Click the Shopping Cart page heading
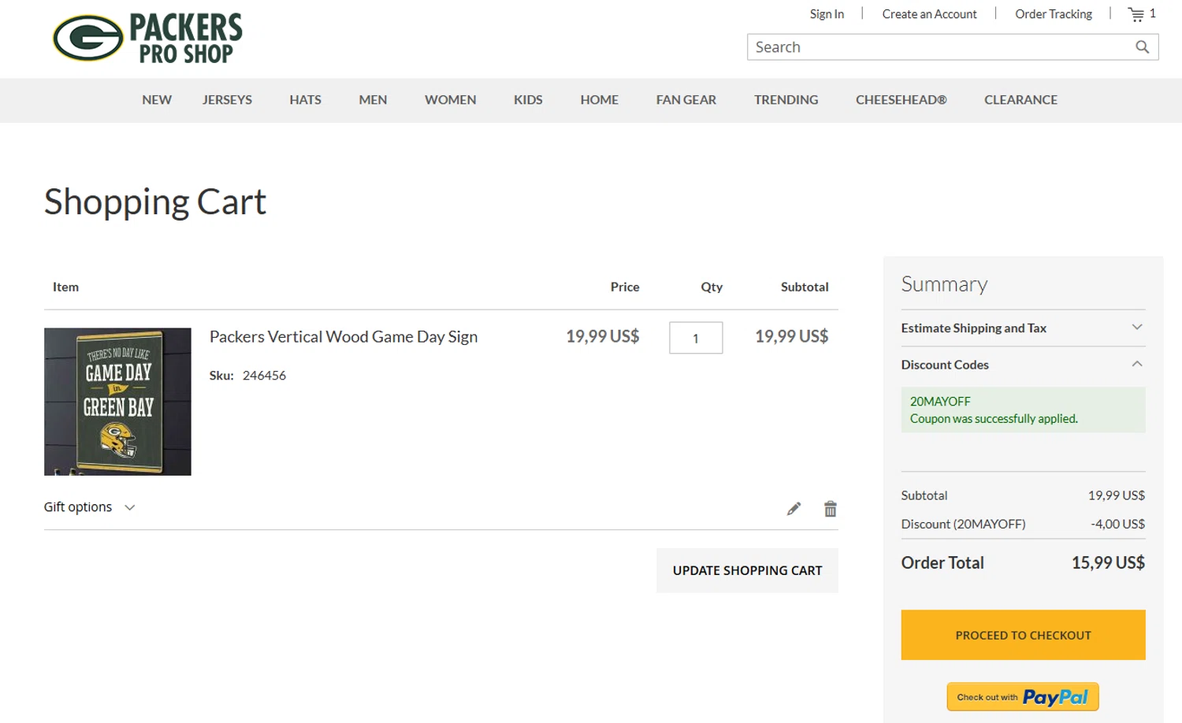Screen dimensions: 1182x723 pos(155,202)
